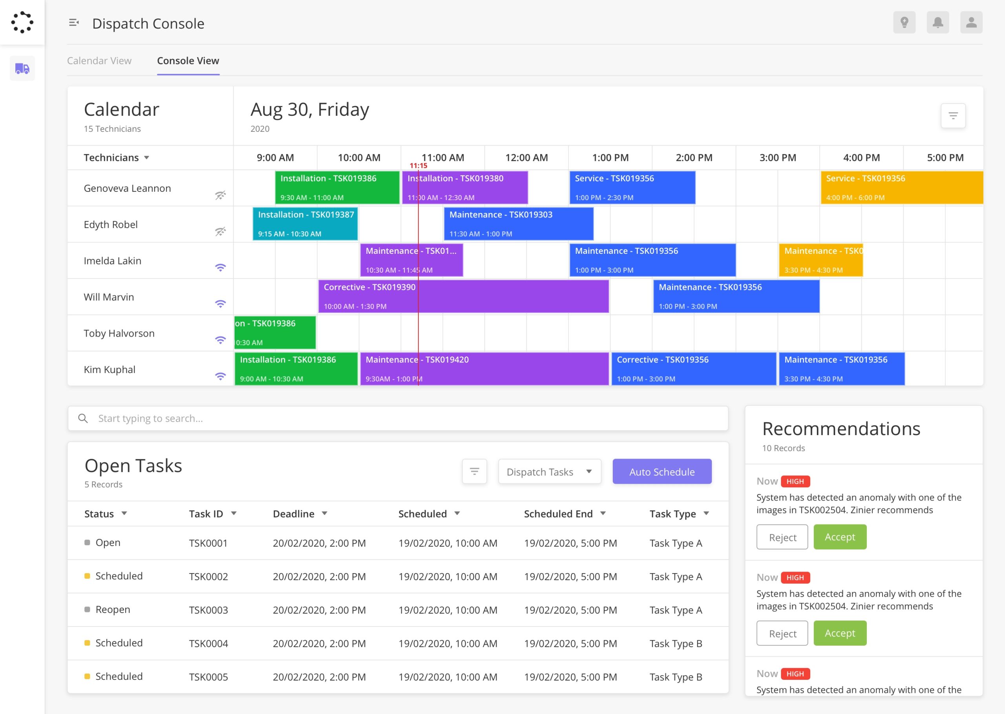Select the Console View tab

tap(188, 61)
